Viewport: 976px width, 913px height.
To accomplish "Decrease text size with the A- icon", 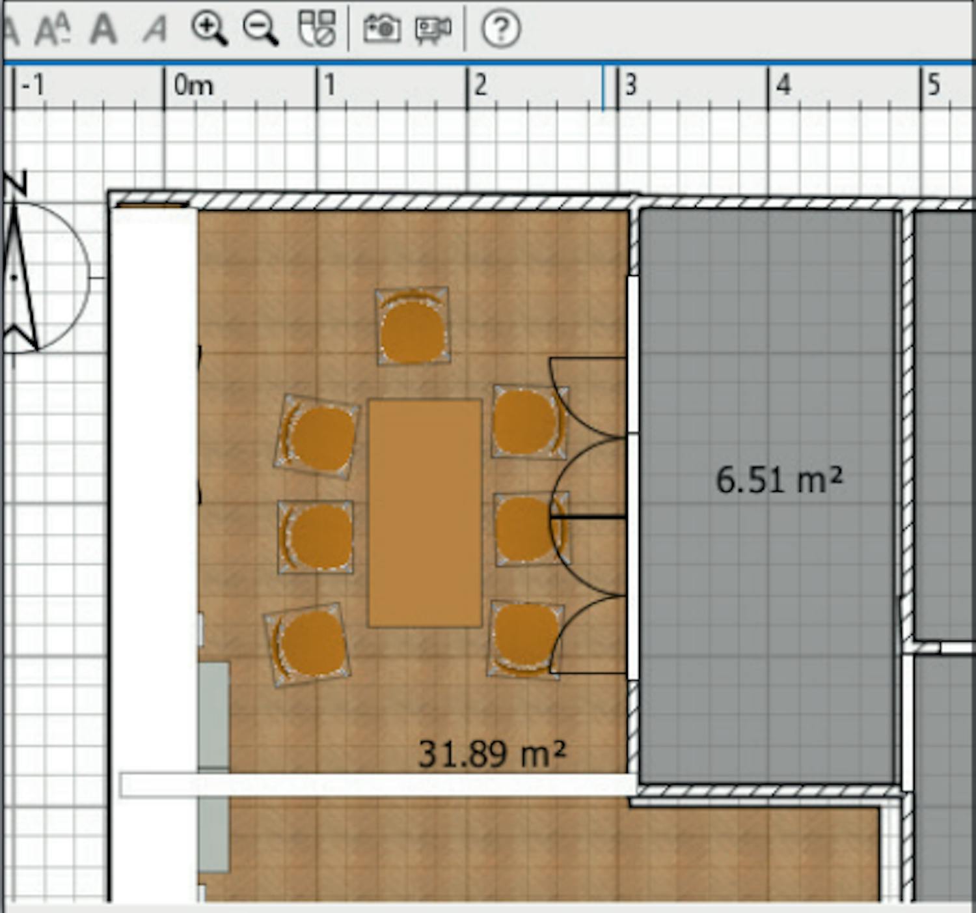I will (x=53, y=29).
